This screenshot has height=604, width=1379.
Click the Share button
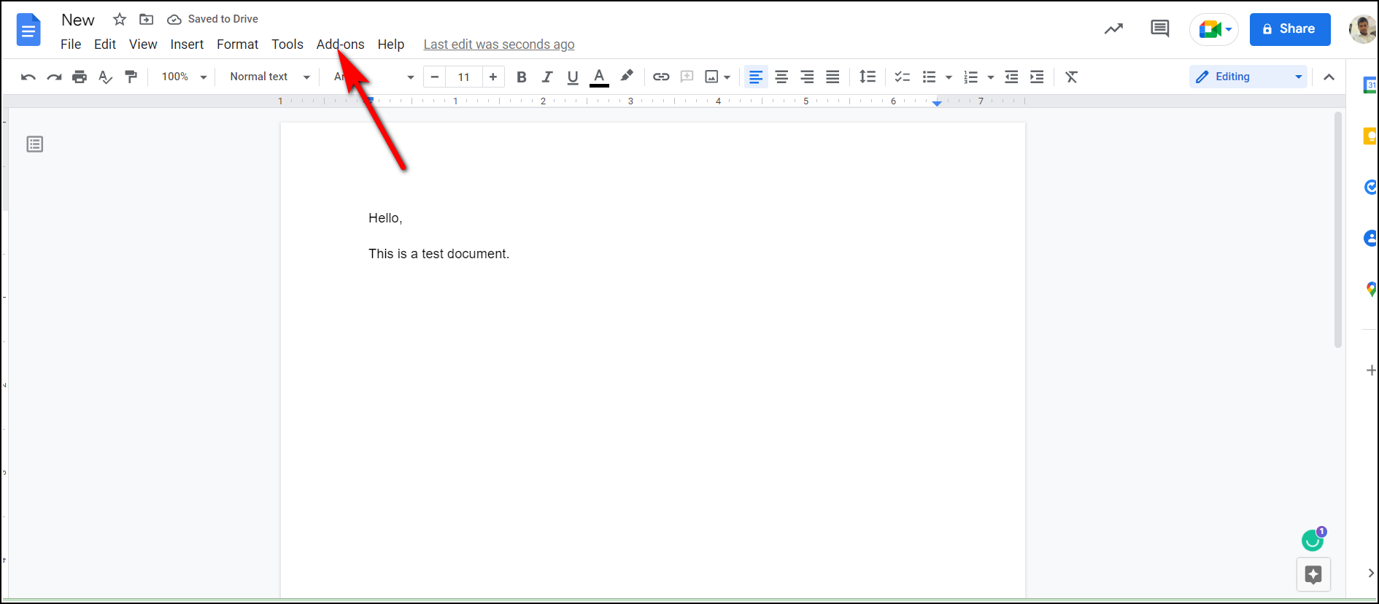[1290, 29]
